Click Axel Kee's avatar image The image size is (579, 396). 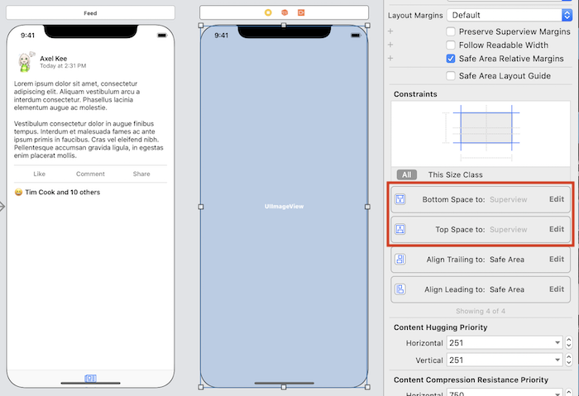click(25, 62)
